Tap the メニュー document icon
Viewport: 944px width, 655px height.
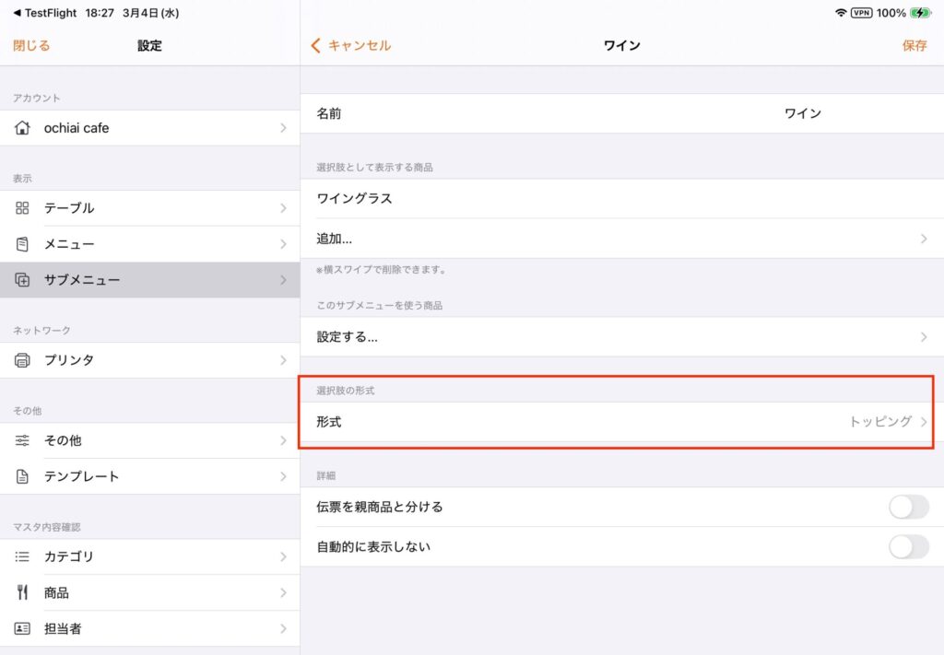pos(23,244)
